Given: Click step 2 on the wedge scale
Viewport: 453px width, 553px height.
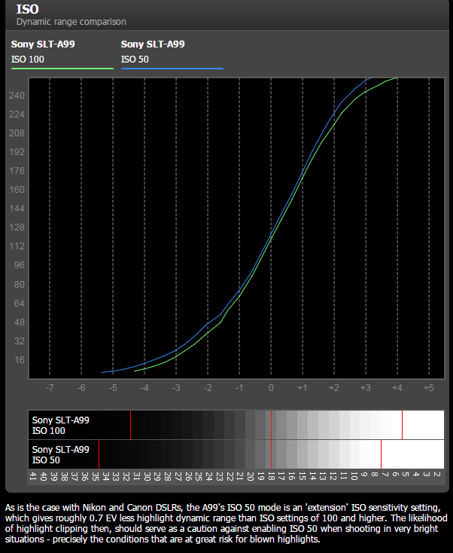Looking at the screenshot, I should (436, 475).
